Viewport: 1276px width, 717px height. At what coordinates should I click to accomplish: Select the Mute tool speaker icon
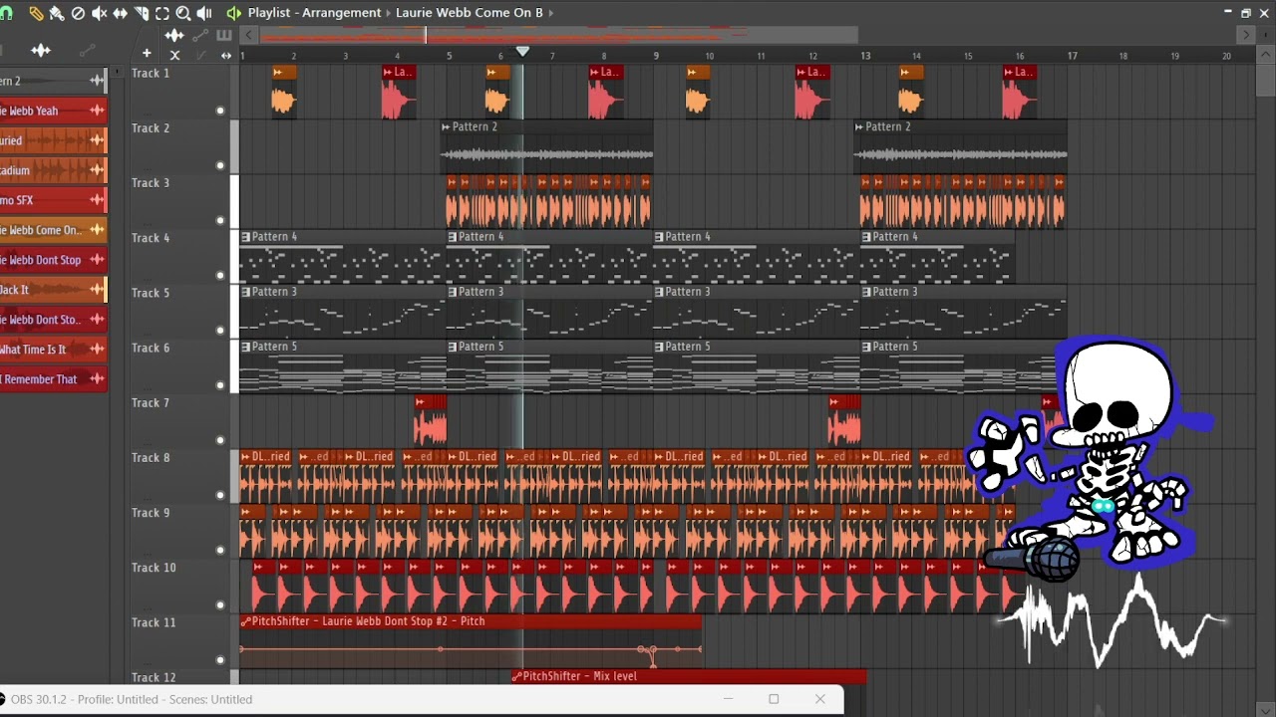(x=99, y=13)
